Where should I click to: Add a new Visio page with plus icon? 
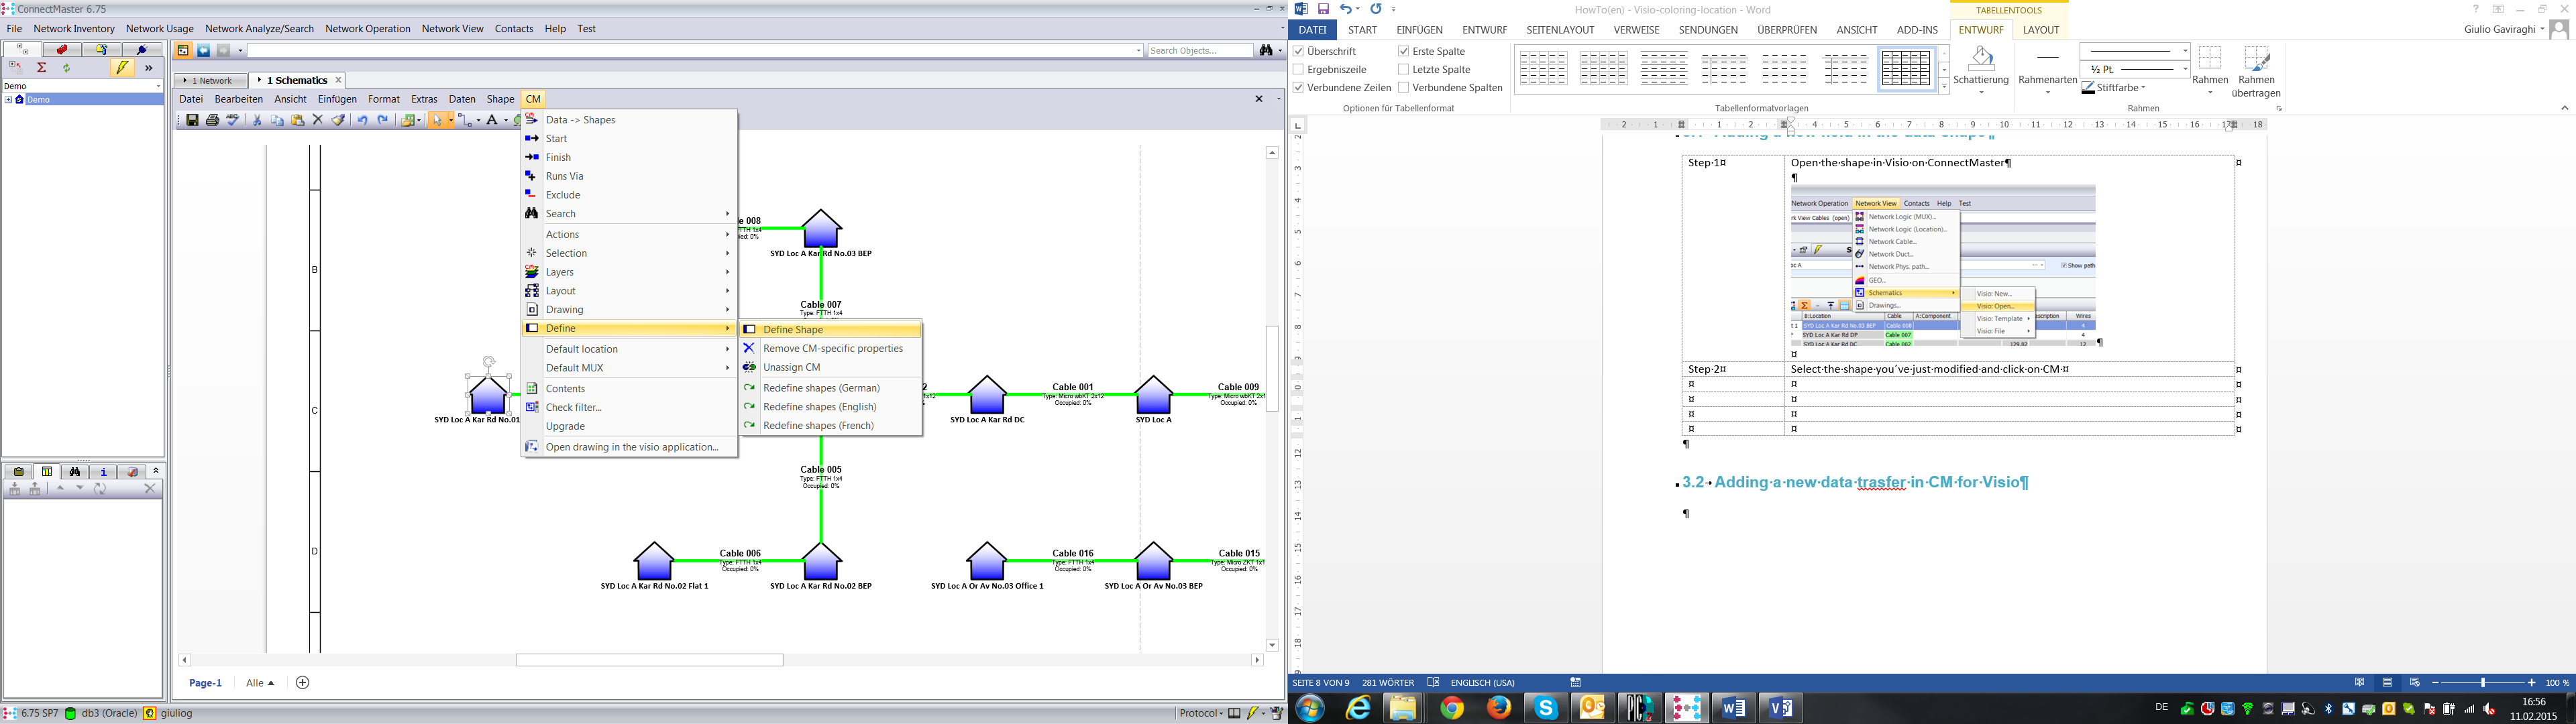point(303,683)
